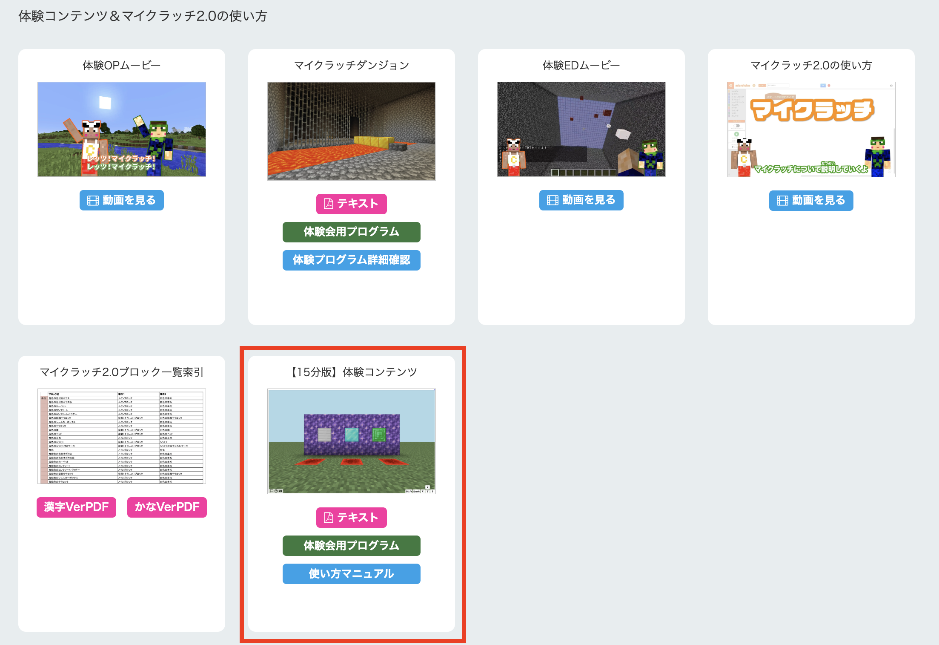
Task: Click film icon on 体験EDムービー watch button
Action: (553, 200)
